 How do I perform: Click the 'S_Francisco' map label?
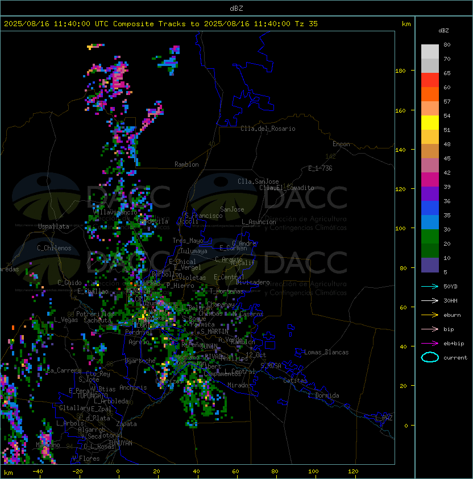pos(204,216)
